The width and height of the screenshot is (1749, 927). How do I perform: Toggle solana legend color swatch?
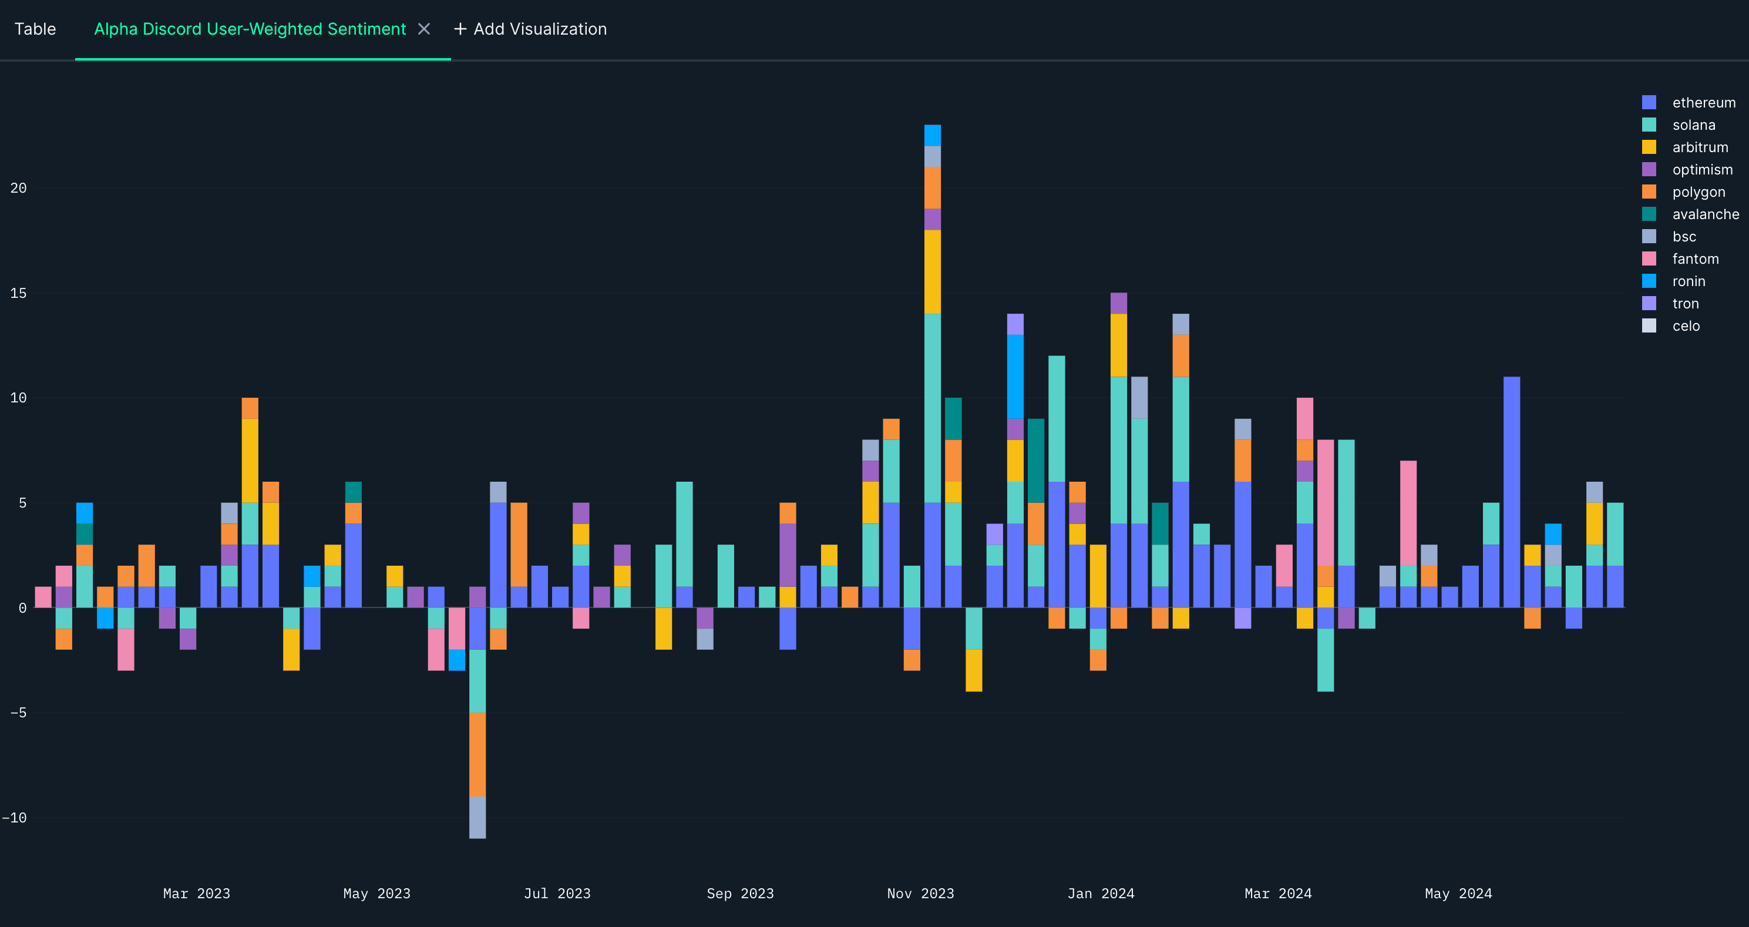pos(1649,125)
